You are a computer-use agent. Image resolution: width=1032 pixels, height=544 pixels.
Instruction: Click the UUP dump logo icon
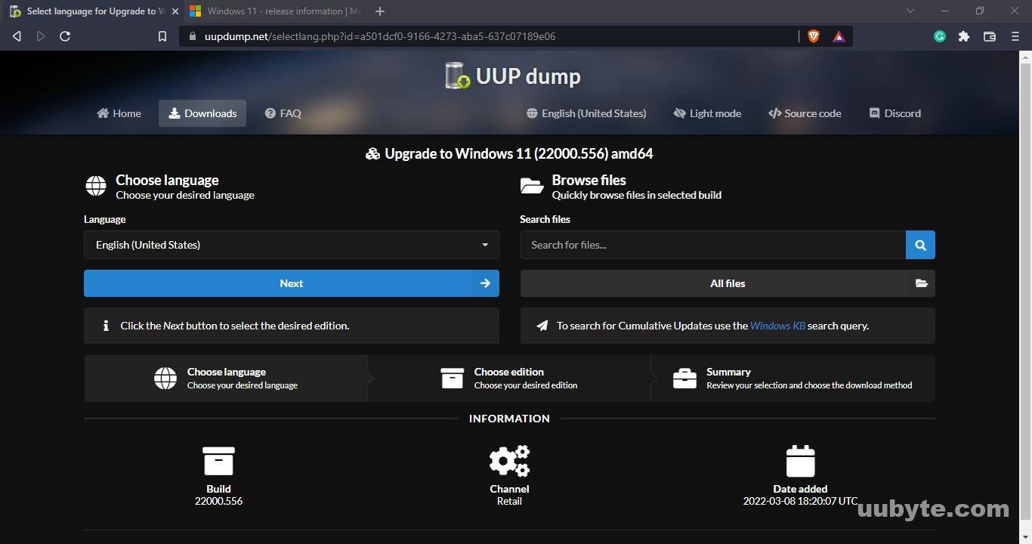(x=456, y=76)
